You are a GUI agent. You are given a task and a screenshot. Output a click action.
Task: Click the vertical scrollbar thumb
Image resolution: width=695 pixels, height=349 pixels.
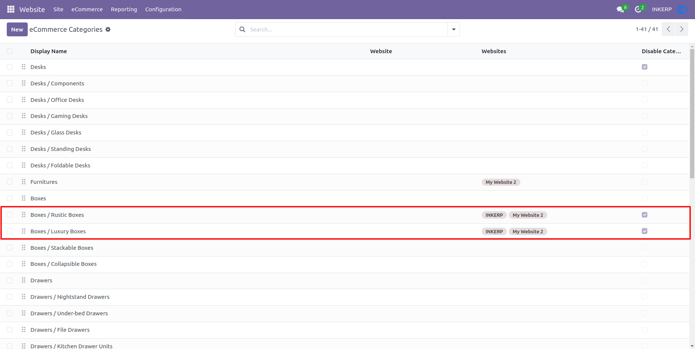[x=692, y=113]
